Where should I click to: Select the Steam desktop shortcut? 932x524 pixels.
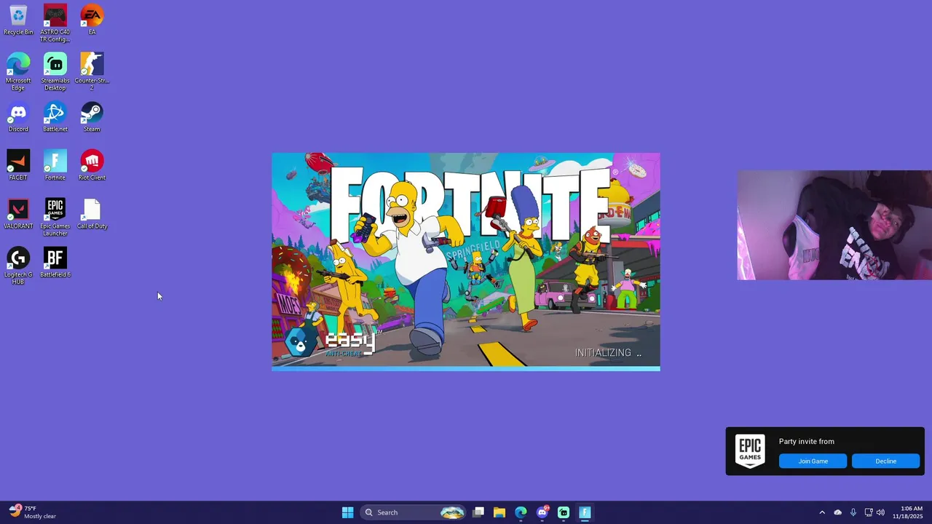click(x=92, y=117)
